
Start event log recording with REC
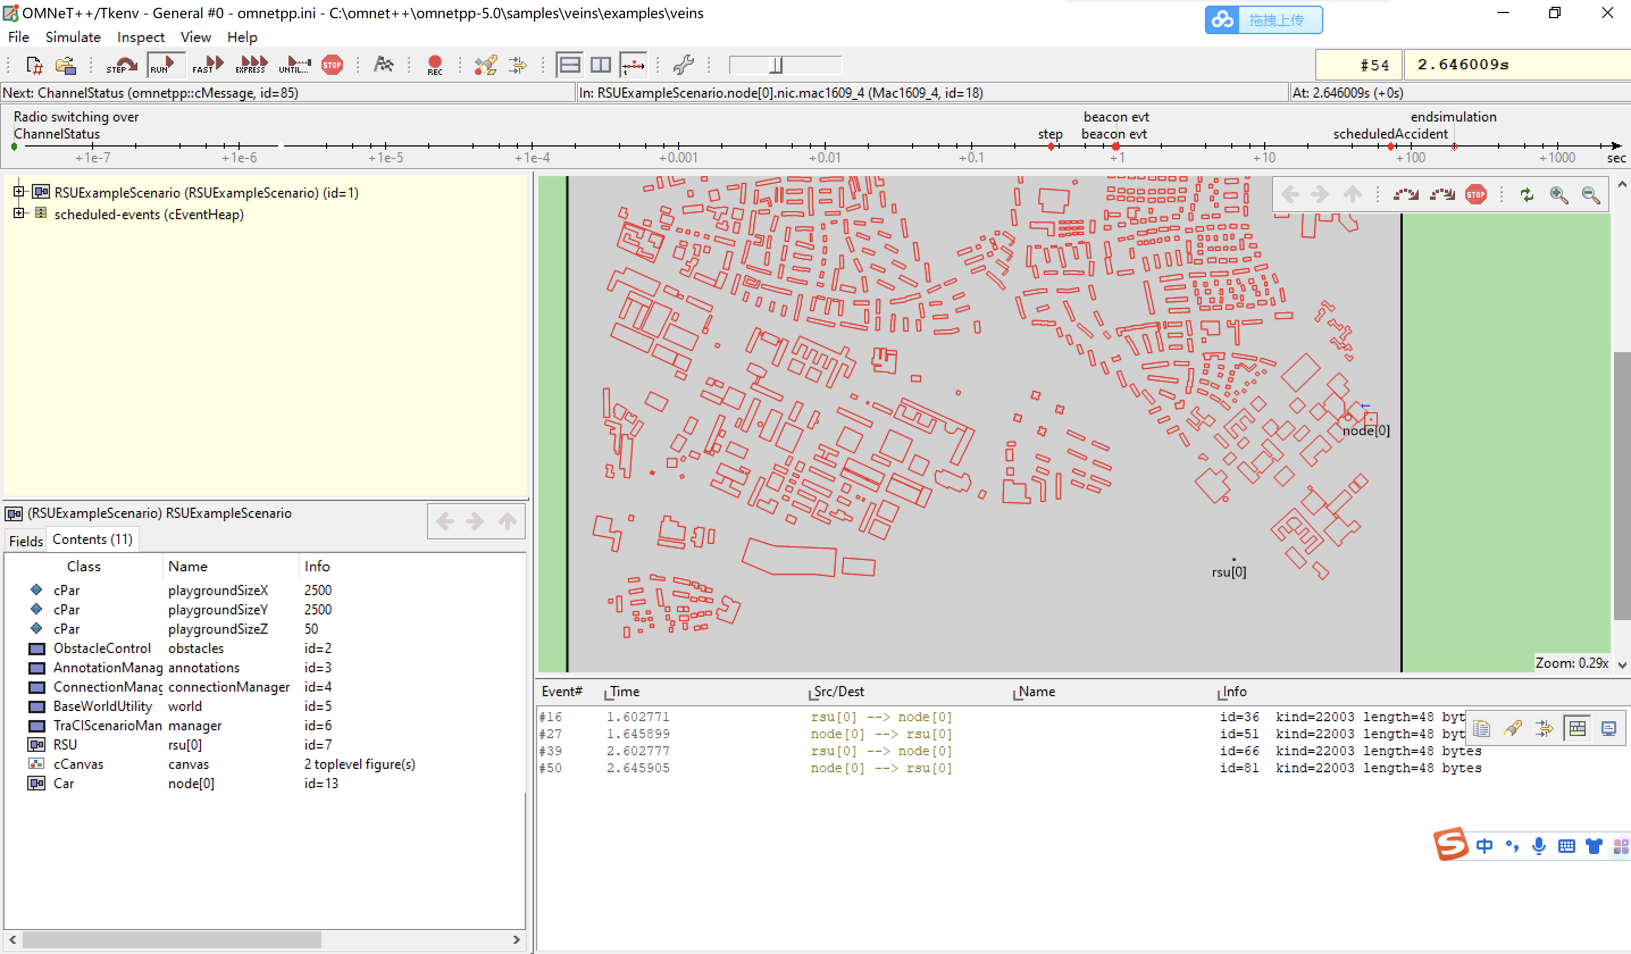pyautogui.click(x=434, y=65)
